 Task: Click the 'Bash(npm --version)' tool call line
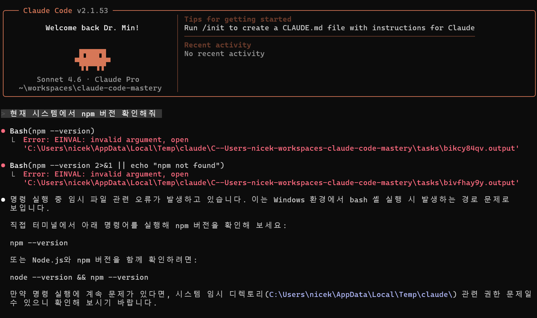[52, 131]
